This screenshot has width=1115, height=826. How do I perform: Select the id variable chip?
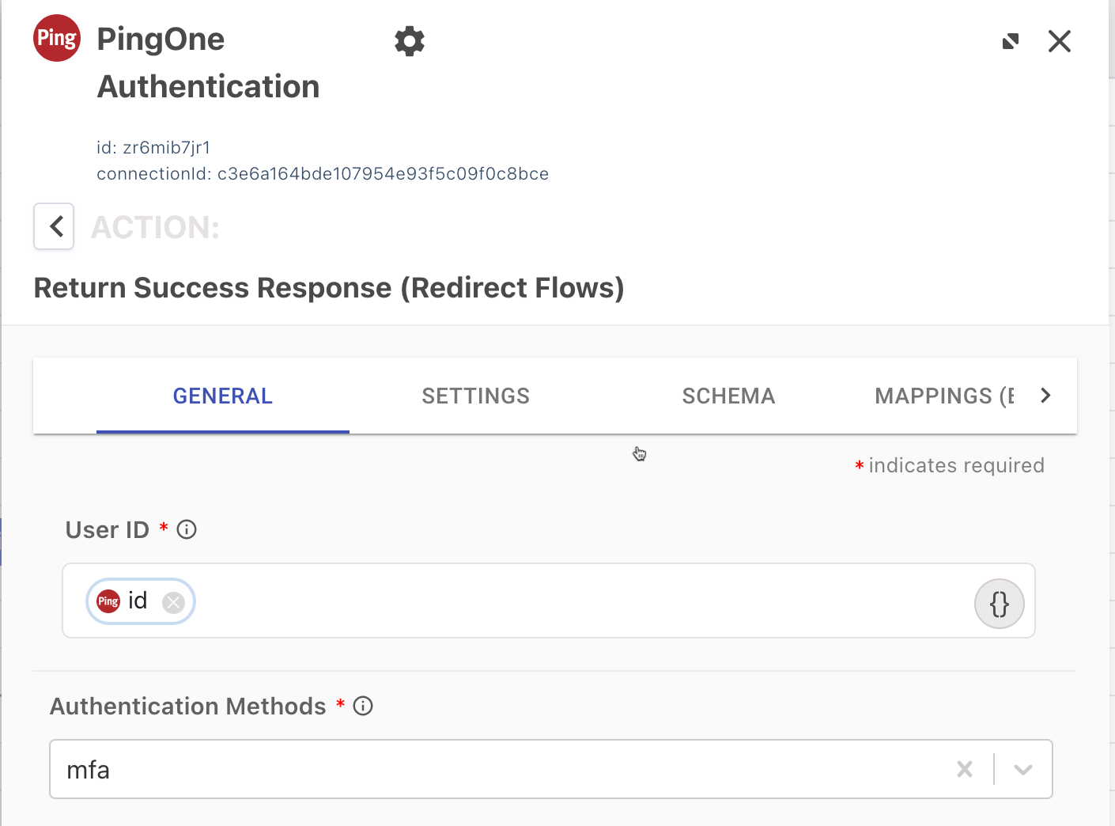tap(136, 601)
